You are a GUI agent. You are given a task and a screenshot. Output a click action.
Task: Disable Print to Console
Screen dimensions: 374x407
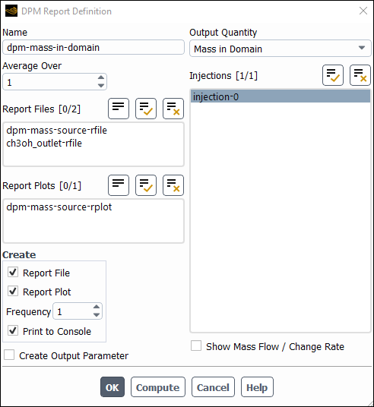tap(13, 331)
